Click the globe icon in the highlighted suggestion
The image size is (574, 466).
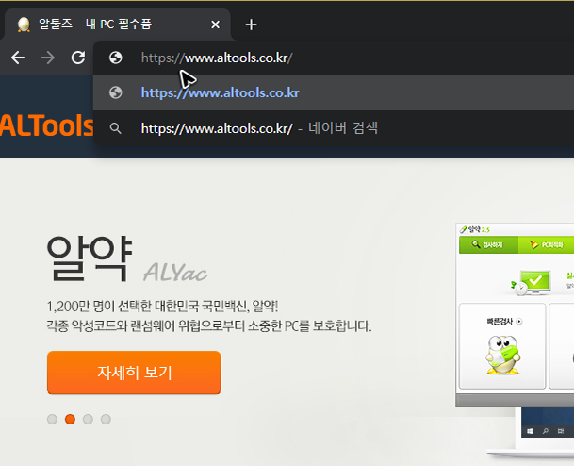click(116, 92)
